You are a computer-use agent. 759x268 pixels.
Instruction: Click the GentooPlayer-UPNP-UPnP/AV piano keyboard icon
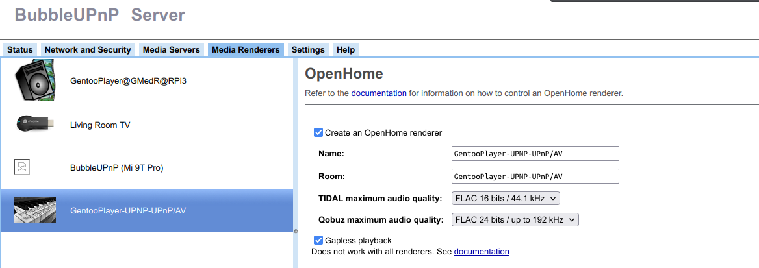click(x=35, y=210)
